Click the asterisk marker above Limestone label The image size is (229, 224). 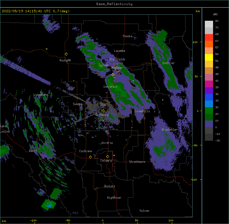41,92
